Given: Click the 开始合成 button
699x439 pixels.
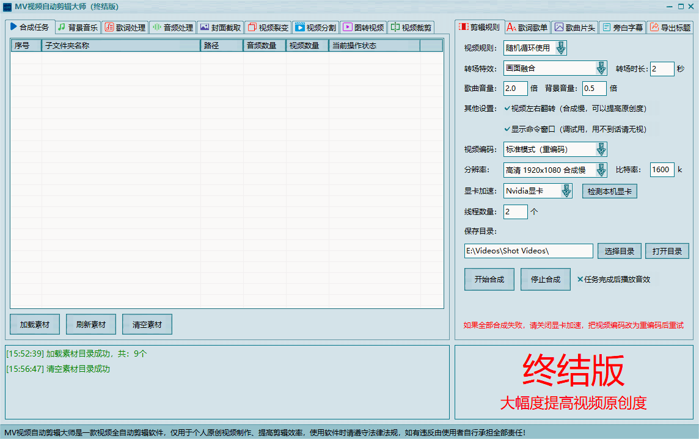Looking at the screenshot, I should click(x=489, y=280).
